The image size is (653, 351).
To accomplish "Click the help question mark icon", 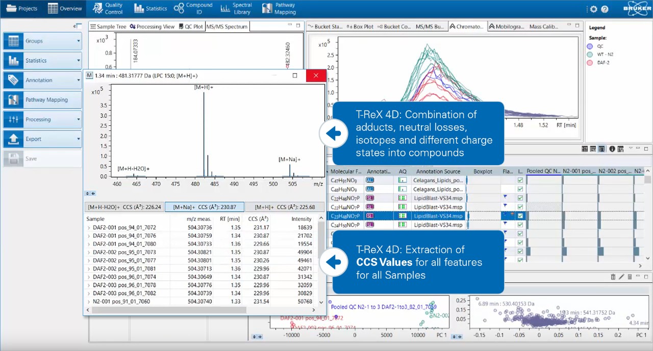I will 605,9.
